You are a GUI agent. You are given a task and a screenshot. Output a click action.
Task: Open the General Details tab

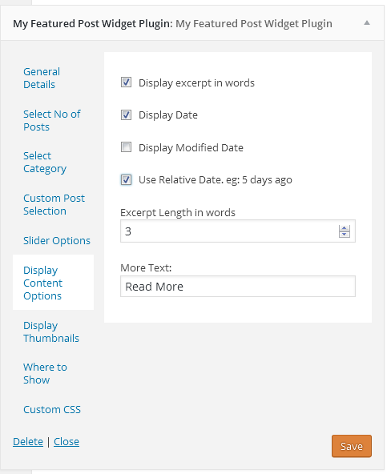42,78
